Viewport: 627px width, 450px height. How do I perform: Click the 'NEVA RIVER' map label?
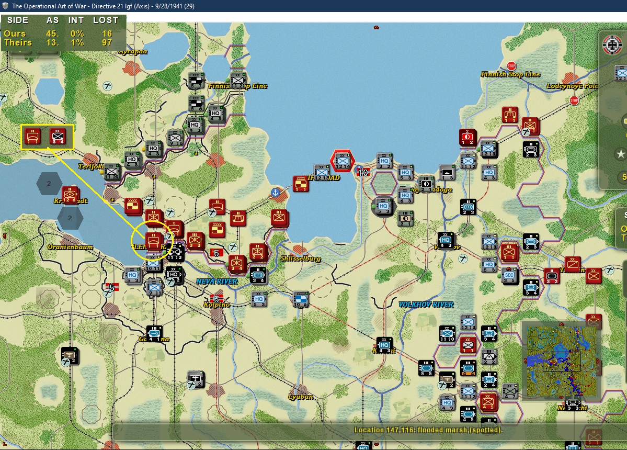click(x=216, y=282)
